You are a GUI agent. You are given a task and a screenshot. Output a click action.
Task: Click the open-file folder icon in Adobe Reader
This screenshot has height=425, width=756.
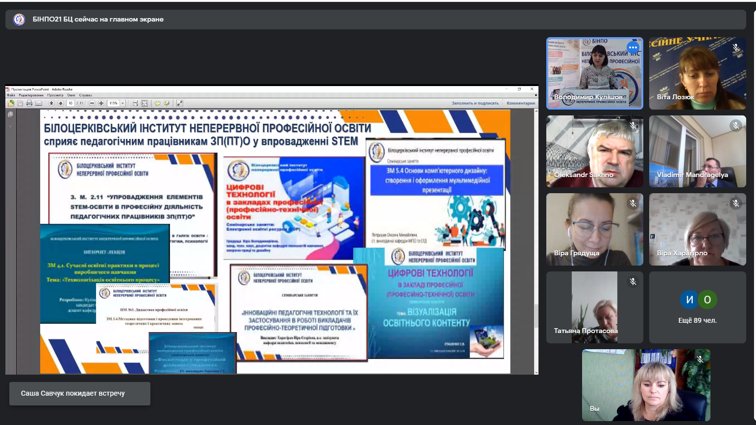point(11,103)
